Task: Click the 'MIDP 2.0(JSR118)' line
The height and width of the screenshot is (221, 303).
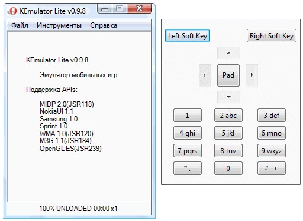Action: [x=67, y=104]
